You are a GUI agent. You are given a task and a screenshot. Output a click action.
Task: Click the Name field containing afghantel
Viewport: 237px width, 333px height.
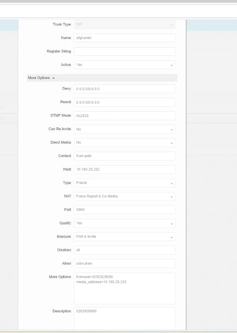tap(124, 38)
